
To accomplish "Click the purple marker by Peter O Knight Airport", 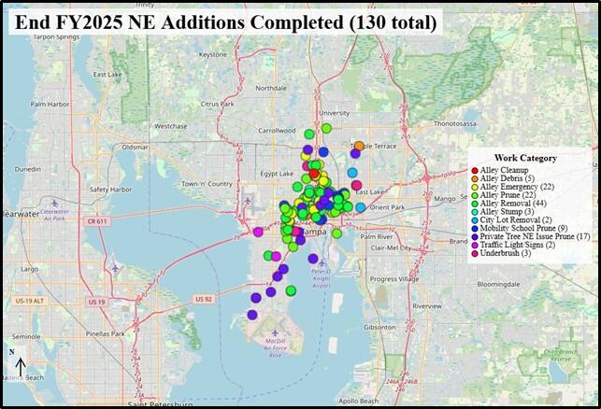I will (313, 259).
